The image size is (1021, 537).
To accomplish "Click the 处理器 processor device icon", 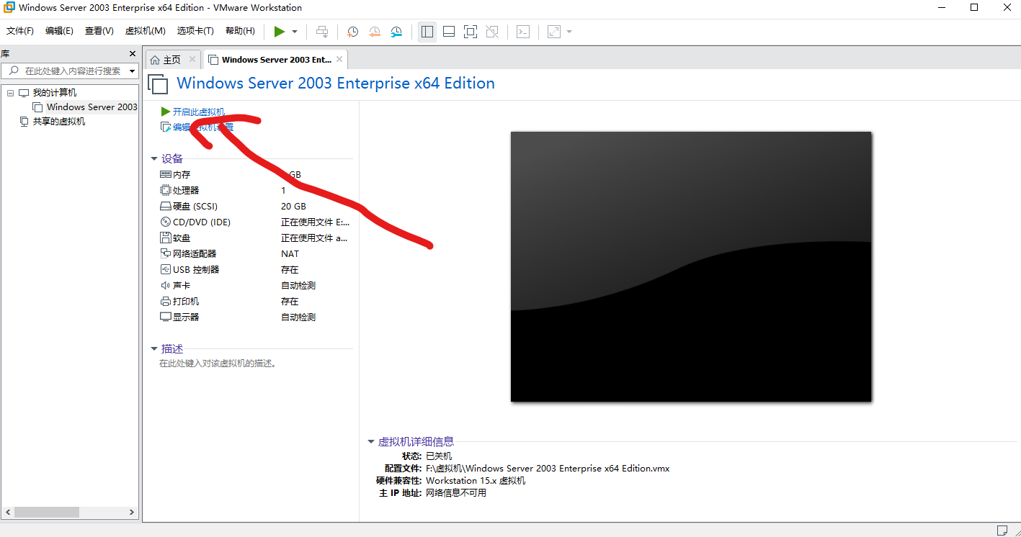I will (166, 191).
